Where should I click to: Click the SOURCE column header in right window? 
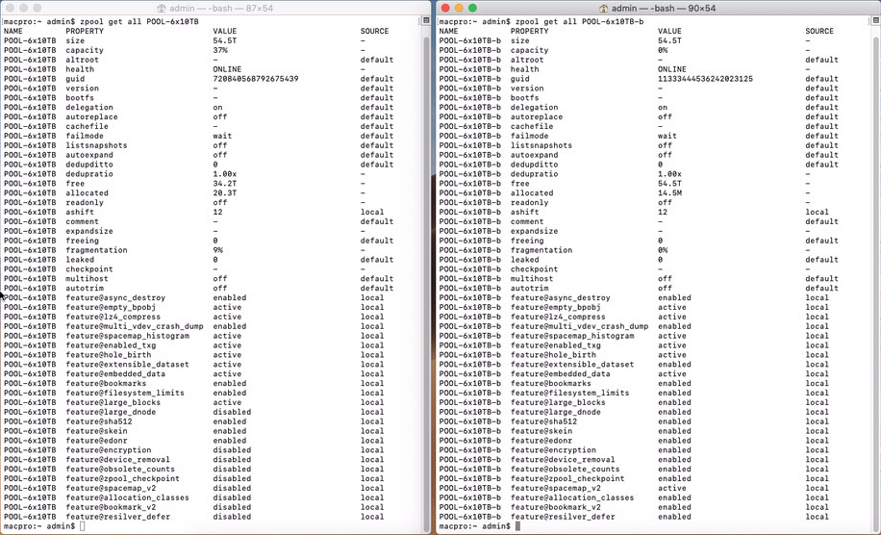tap(819, 31)
